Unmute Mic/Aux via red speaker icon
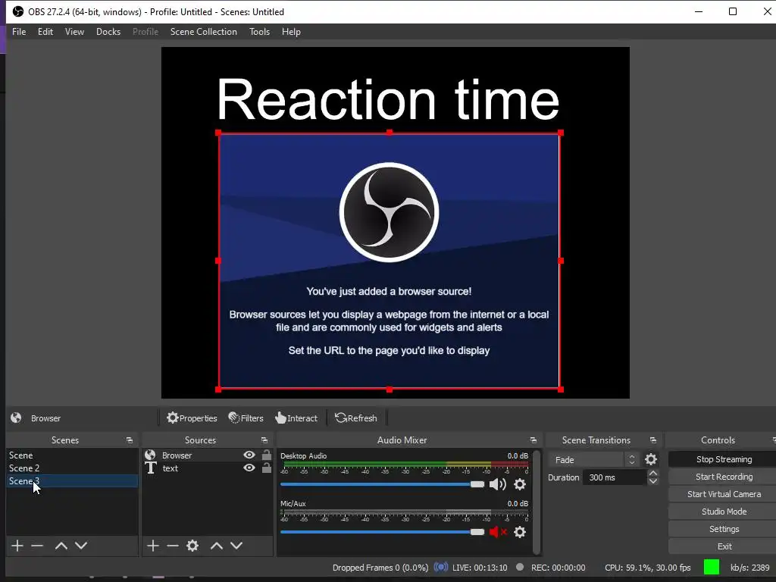The height and width of the screenshot is (582, 776). tap(497, 532)
